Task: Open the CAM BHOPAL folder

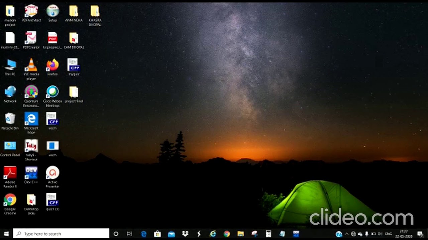Action: click(74, 40)
